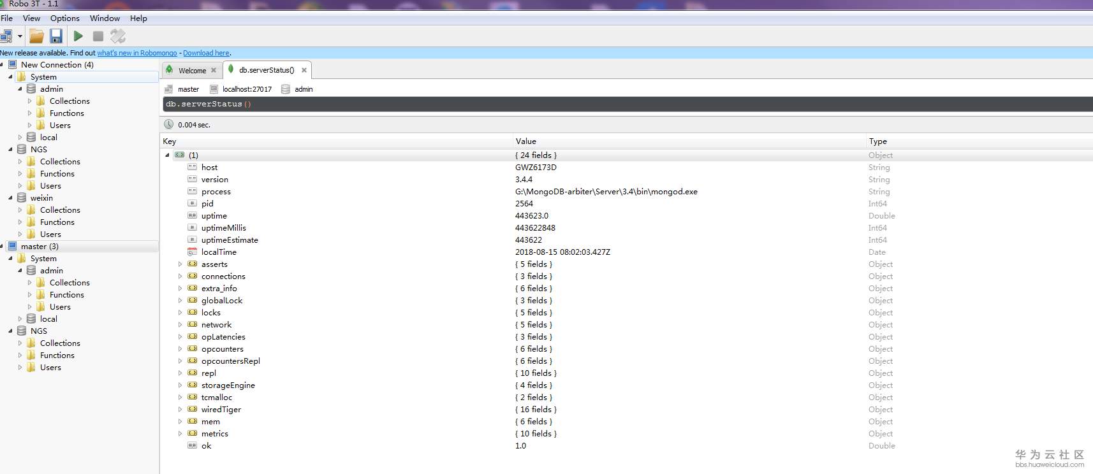Close the db.serverStatus() tab

click(304, 70)
